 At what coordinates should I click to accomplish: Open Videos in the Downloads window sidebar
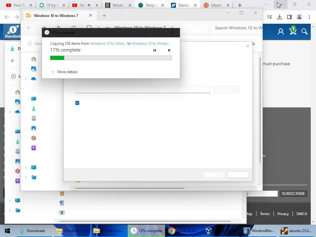pos(18,181)
